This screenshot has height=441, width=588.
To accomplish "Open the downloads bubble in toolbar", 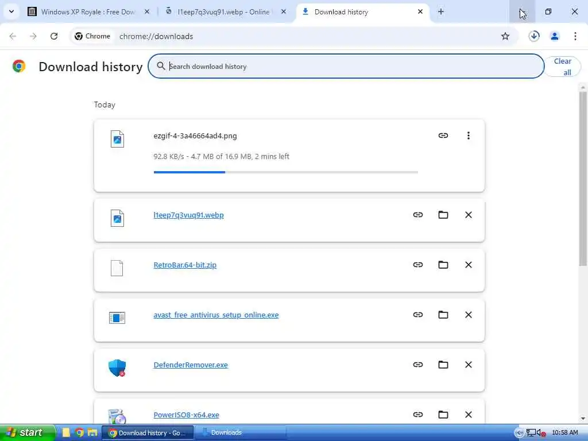I will tap(534, 36).
